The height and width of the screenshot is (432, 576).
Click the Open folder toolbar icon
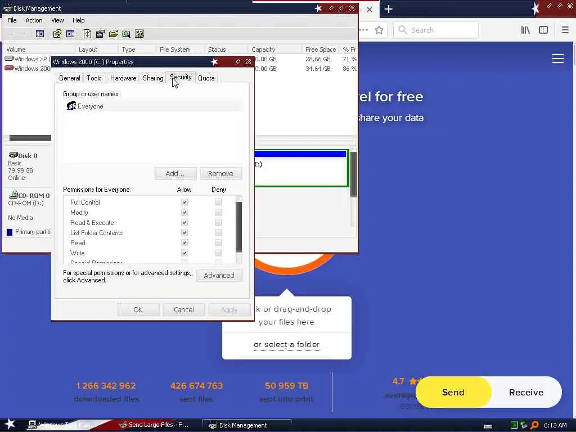(x=113, y=34)
